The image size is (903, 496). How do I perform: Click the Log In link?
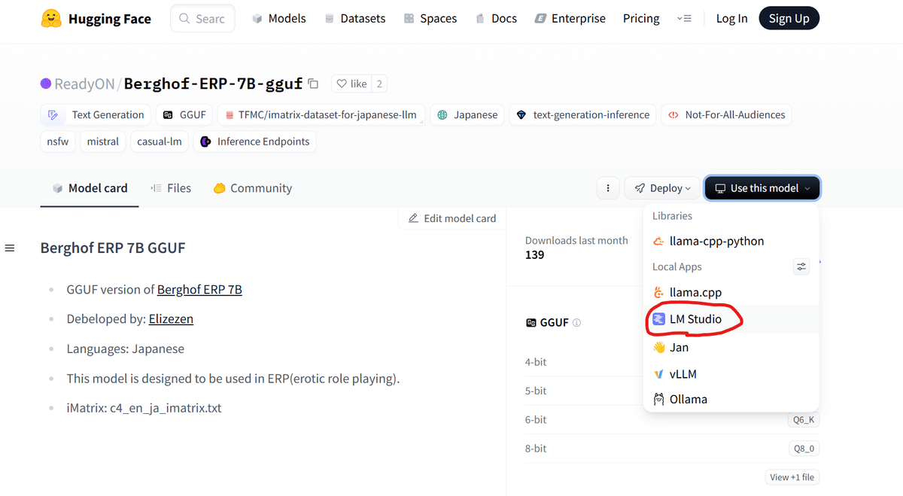click(731, 19)
